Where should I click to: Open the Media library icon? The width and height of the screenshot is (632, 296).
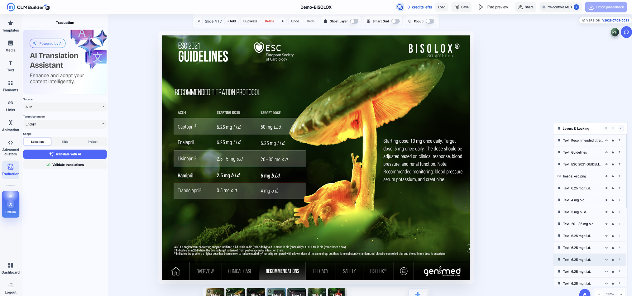(x=11, y=46)
